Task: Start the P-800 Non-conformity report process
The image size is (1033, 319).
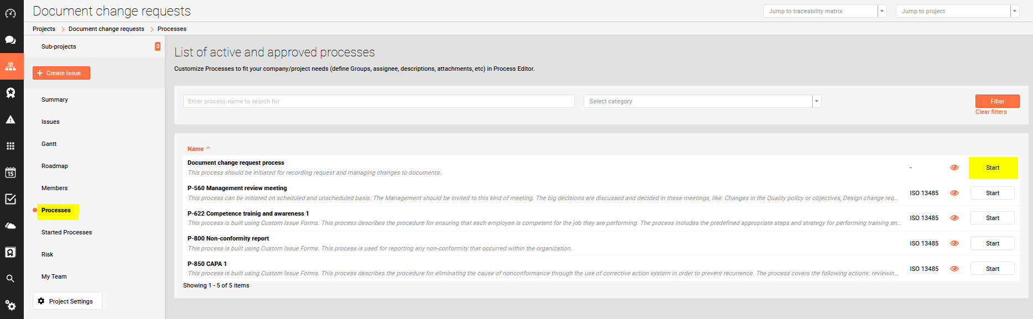Action: [992, 243]
